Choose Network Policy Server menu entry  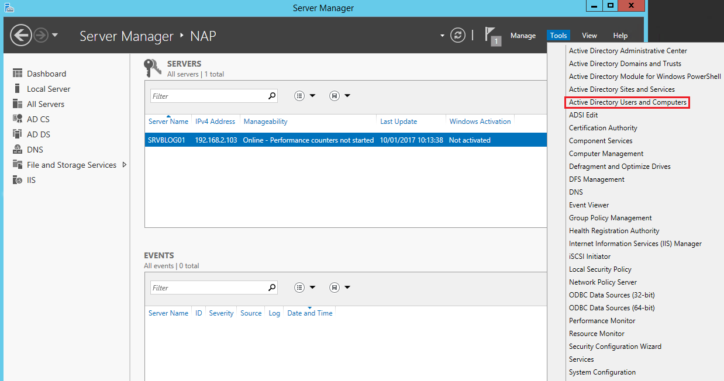pos(602,282)
